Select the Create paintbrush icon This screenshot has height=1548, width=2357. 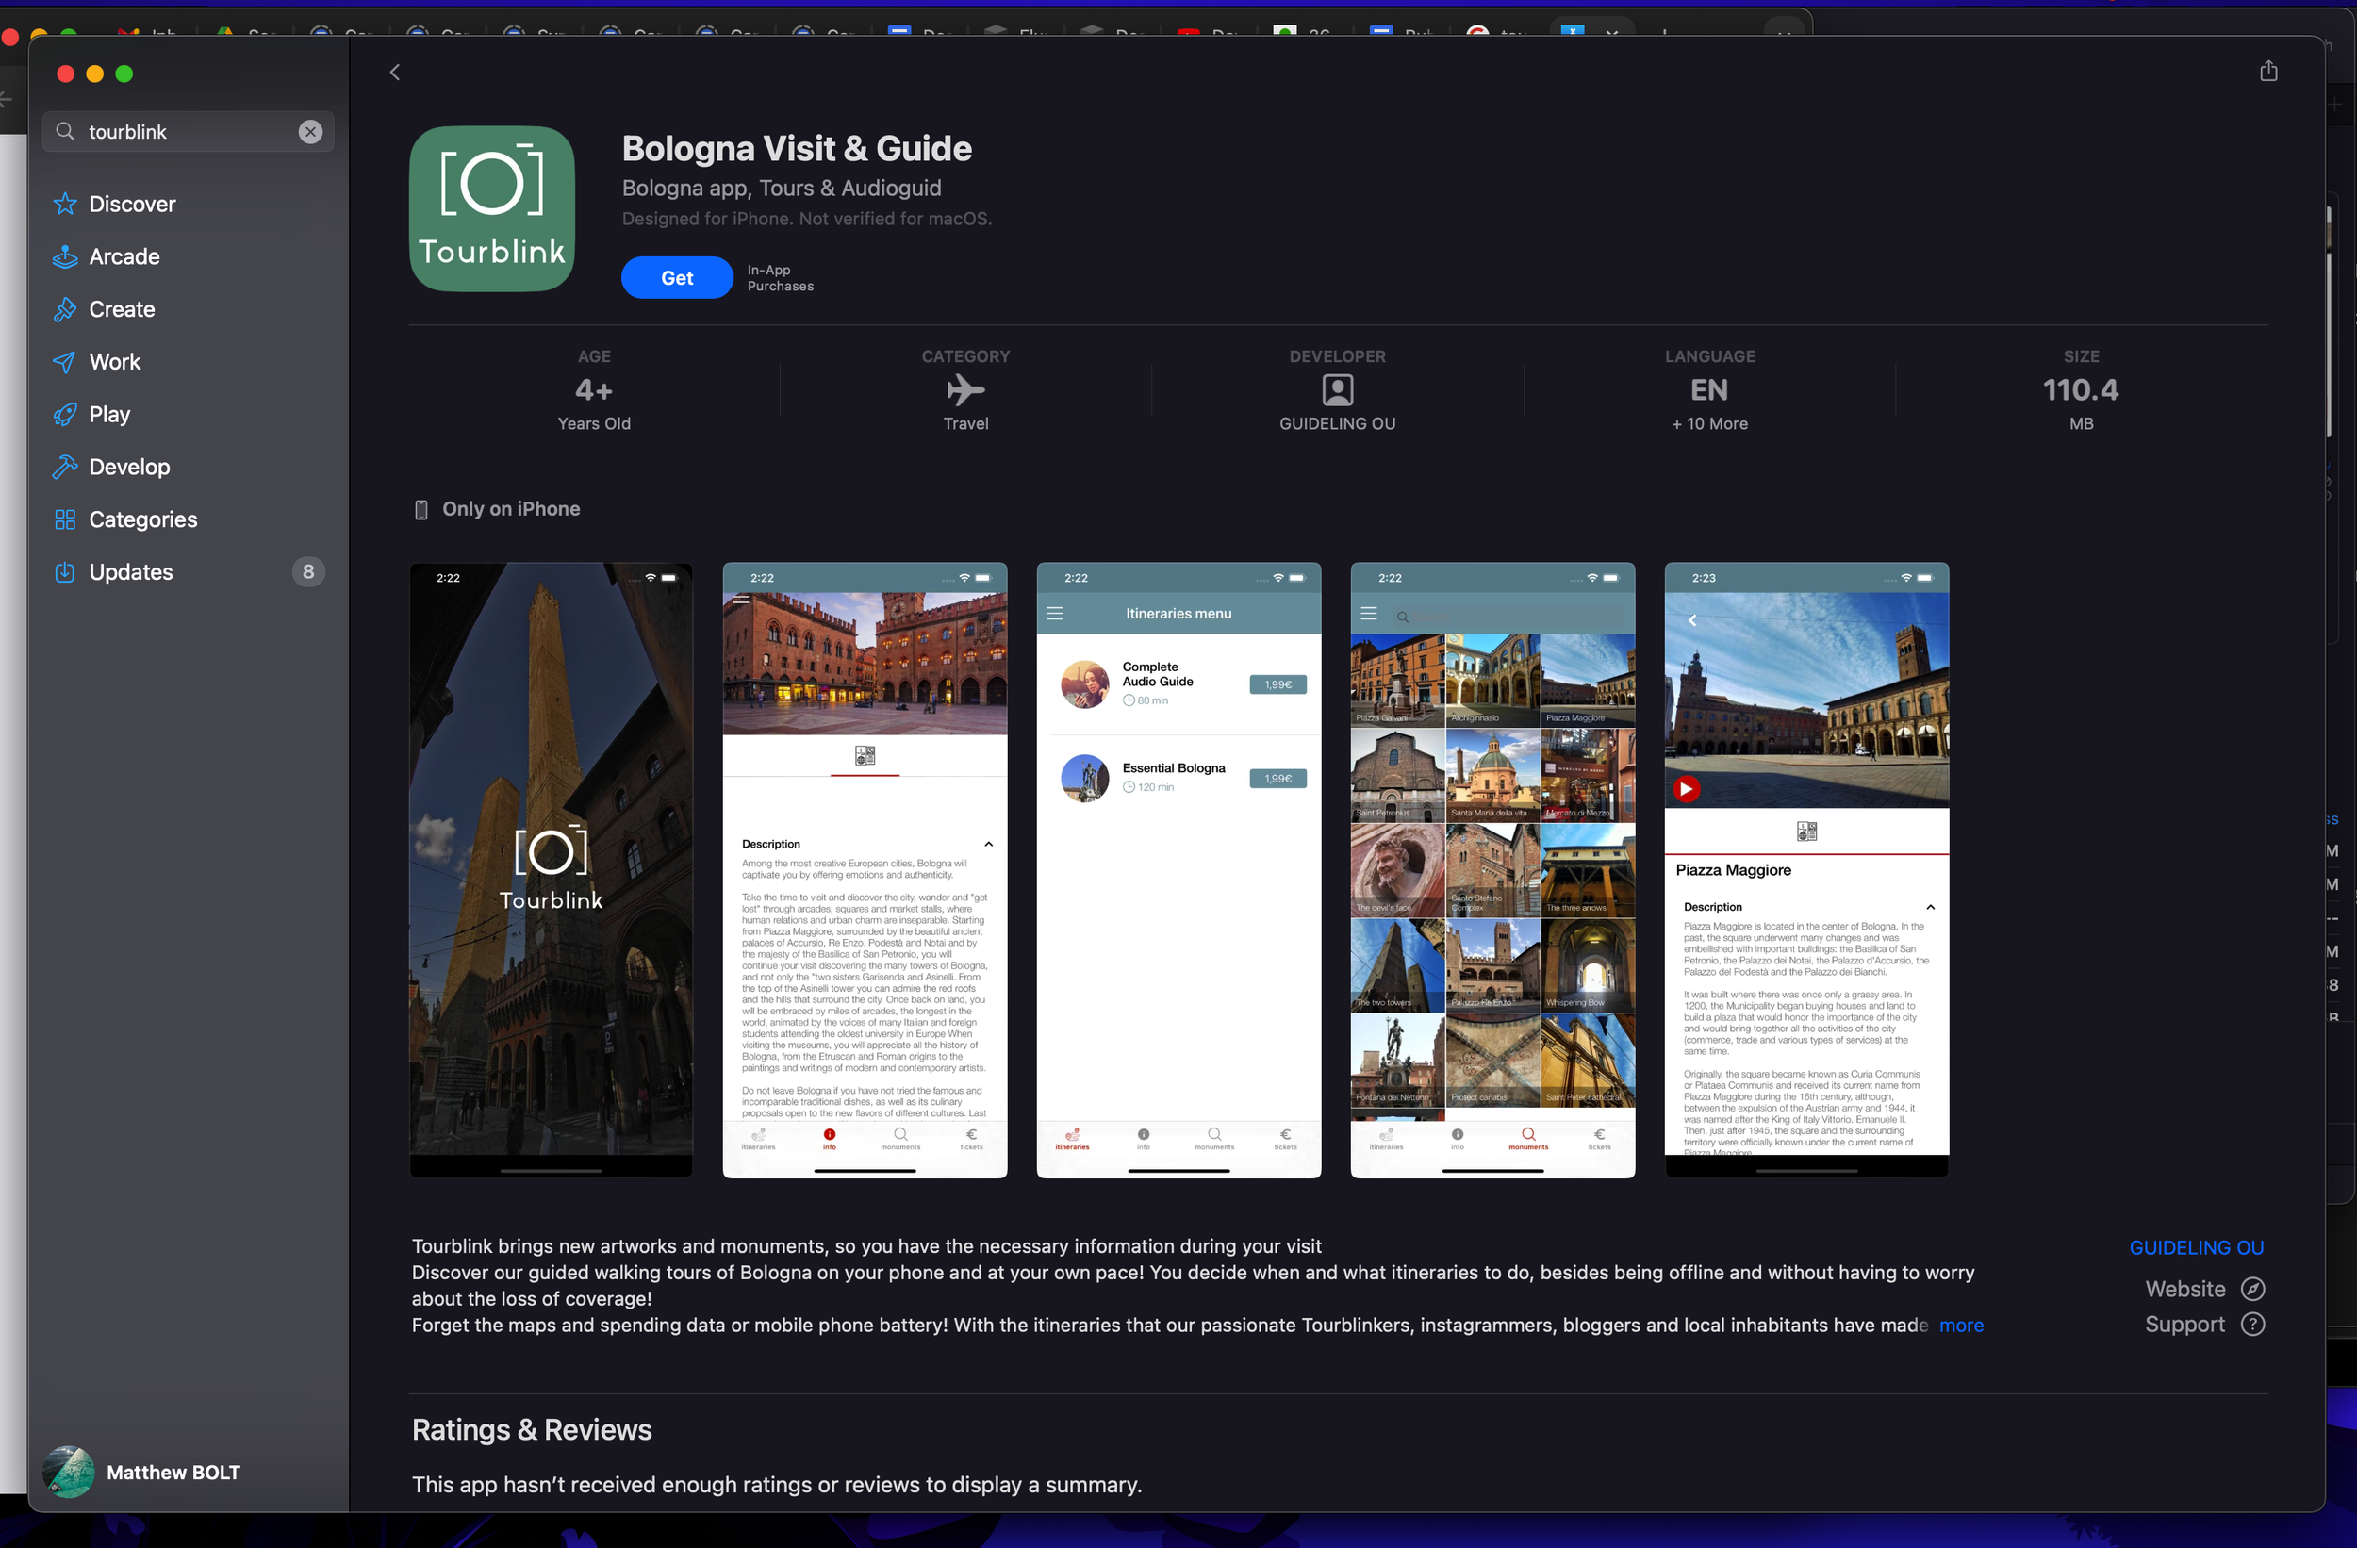coord(65,309)
